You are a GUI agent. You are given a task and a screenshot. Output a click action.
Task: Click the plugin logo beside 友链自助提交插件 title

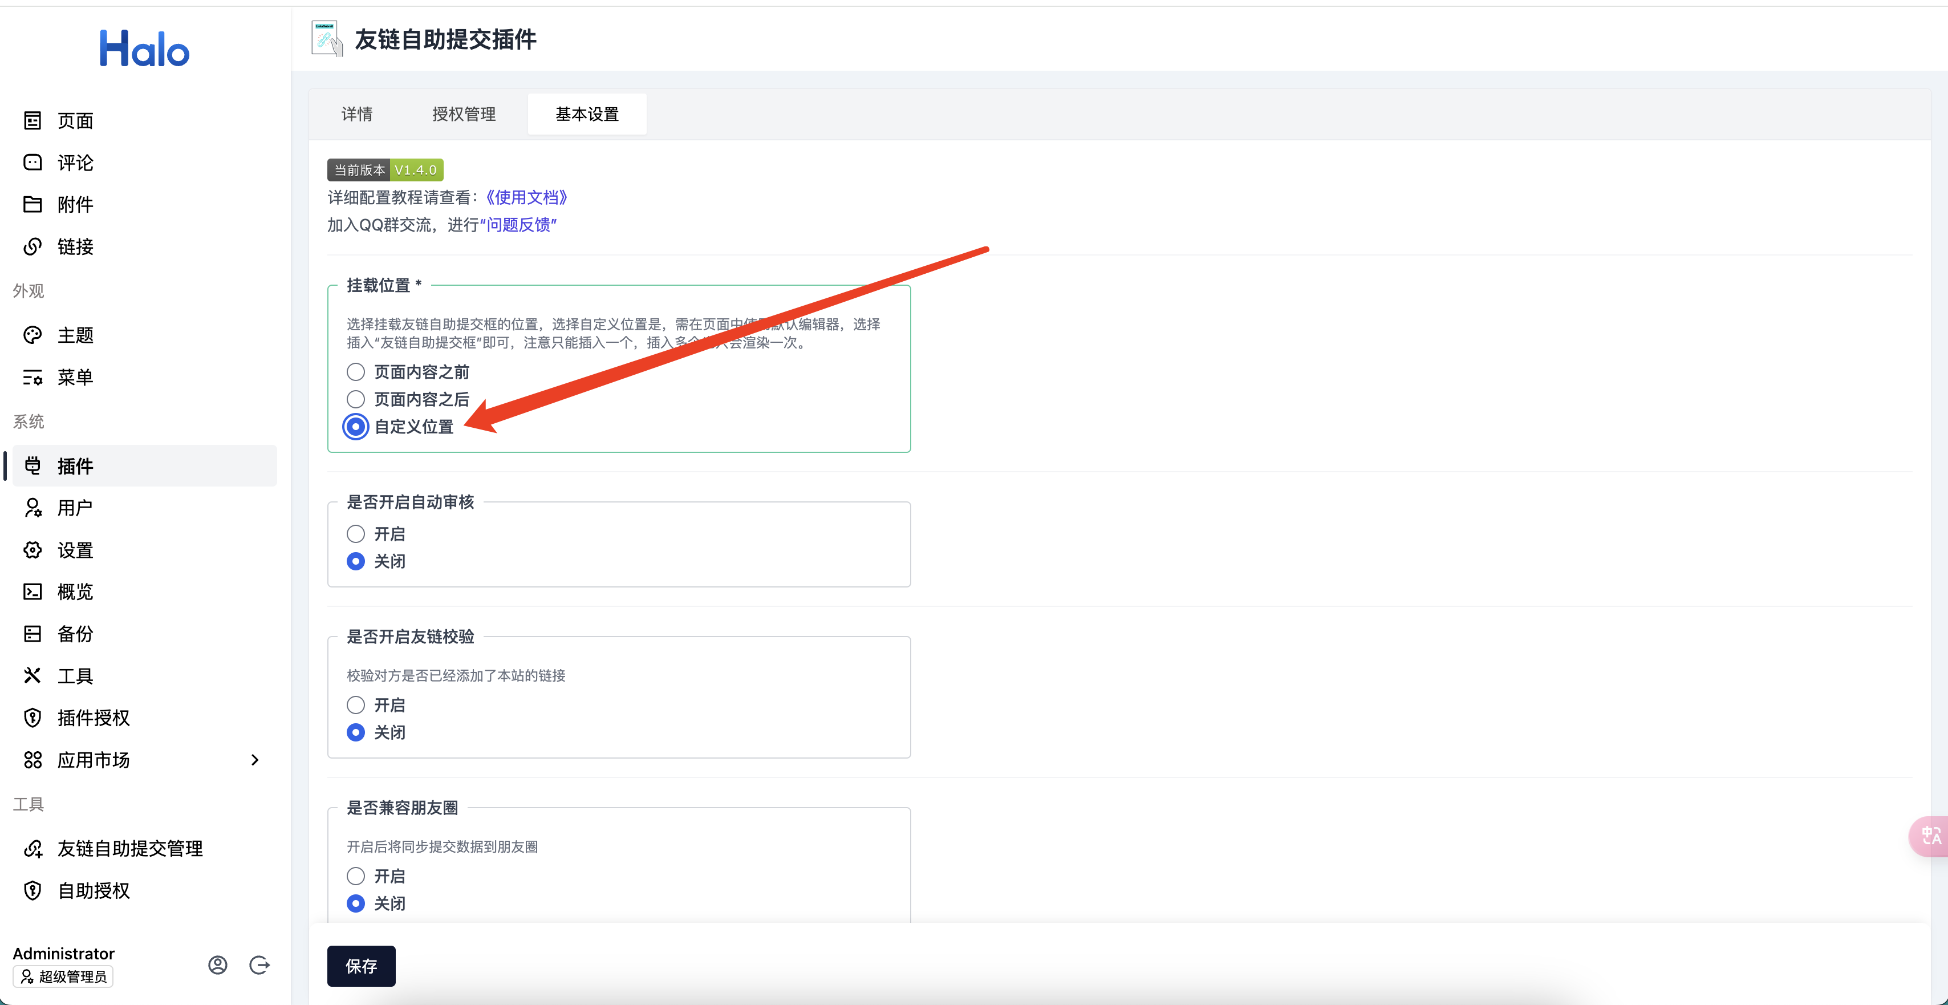(x=327, y=39)
